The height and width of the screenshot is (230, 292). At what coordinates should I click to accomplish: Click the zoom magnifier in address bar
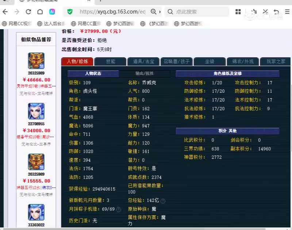pyautogui.click(x=153, y=12)
